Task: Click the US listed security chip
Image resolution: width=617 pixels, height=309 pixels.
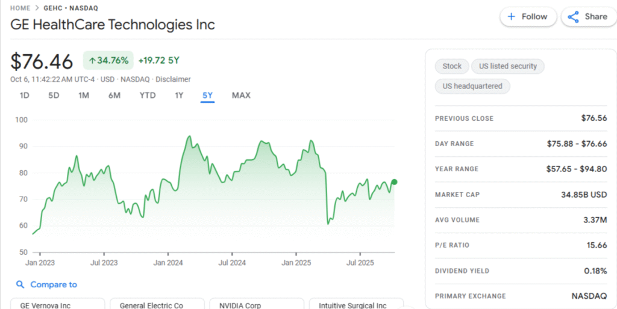Action: click(x=507, y=66)
